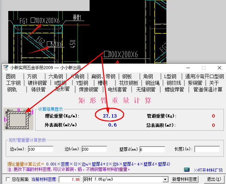Open the 方钢 tab
This screenshot has height=184, width=226.
(x=34, y=76)
